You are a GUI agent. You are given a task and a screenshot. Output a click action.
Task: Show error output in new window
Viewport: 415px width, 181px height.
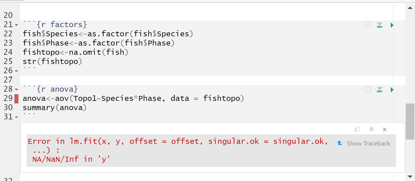click(357, 129)
